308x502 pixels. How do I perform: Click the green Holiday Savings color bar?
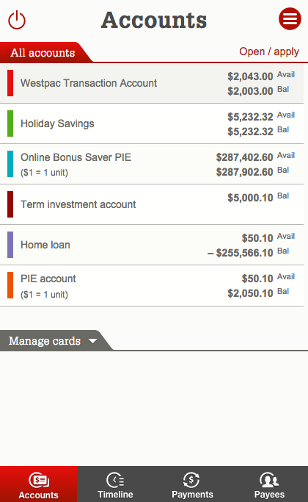click(x=10, y=123)
